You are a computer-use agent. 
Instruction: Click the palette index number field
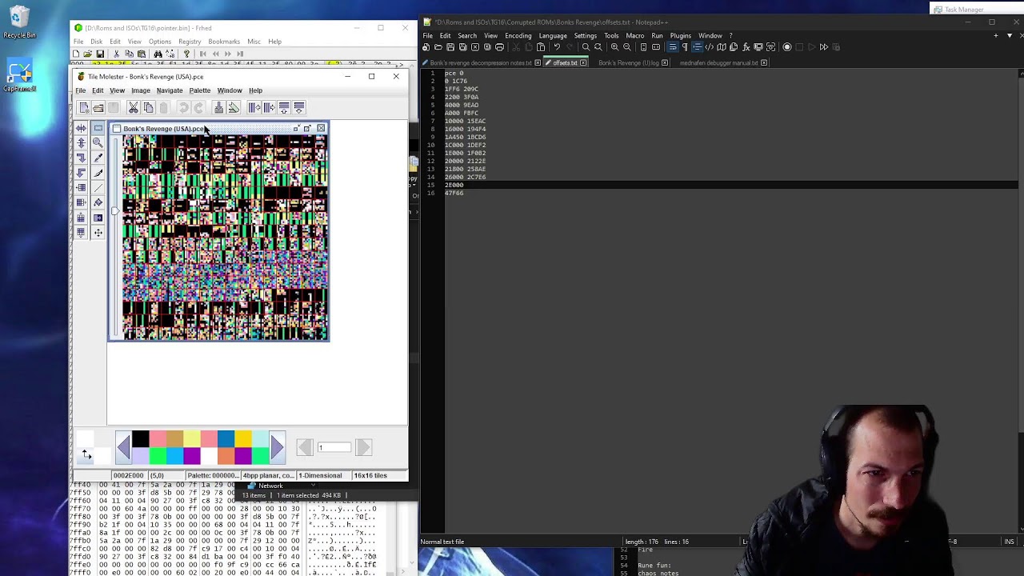(334, 447)
